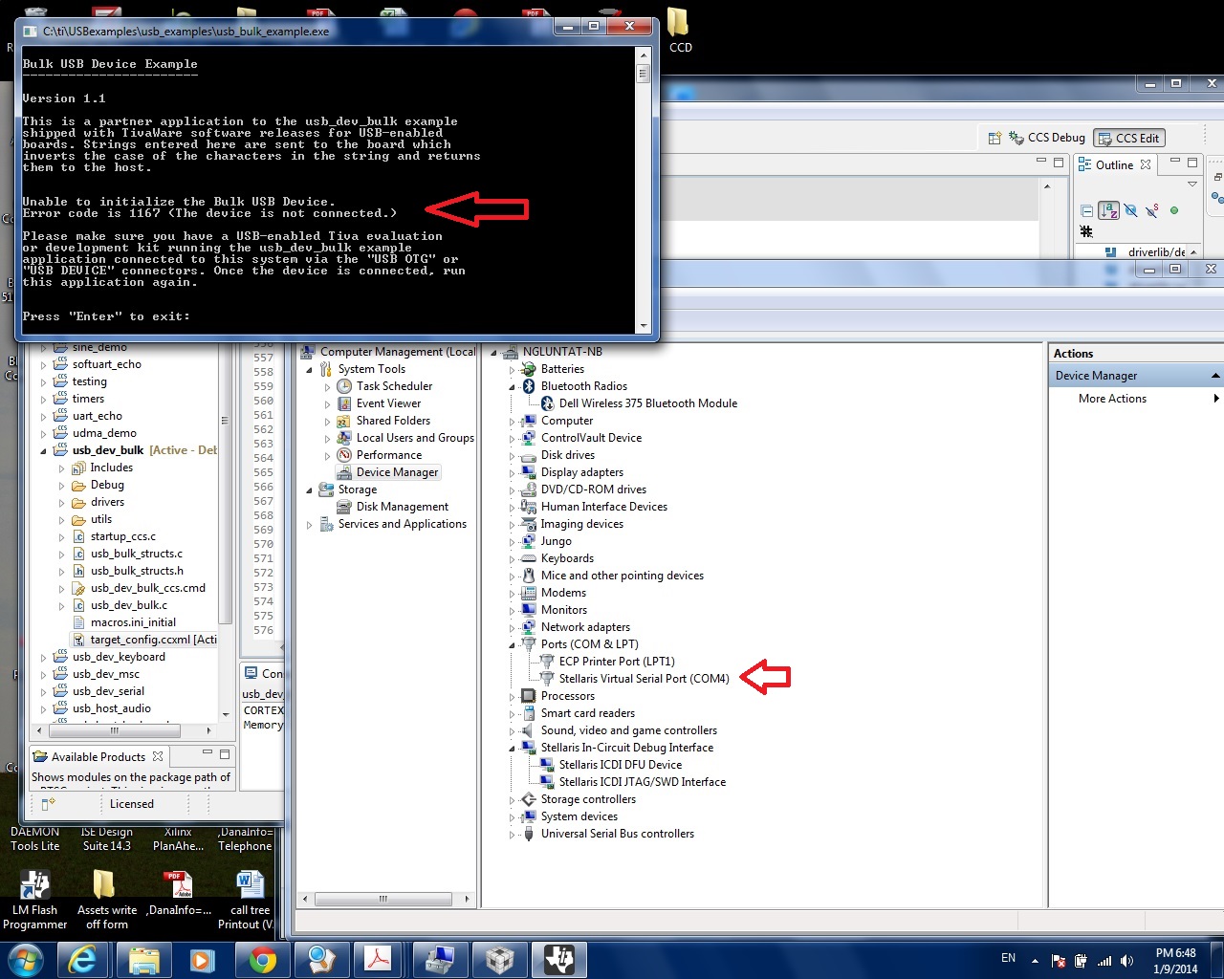Image resolution: width=1224 pixels, height=979 pixels.
Task: Click console window scrollbar down arrow
Action: (643, 326)
